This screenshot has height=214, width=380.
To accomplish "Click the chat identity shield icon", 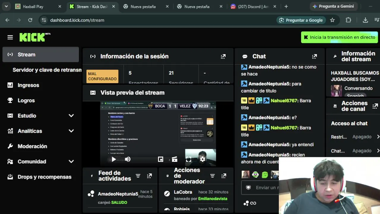I will 248,188.
